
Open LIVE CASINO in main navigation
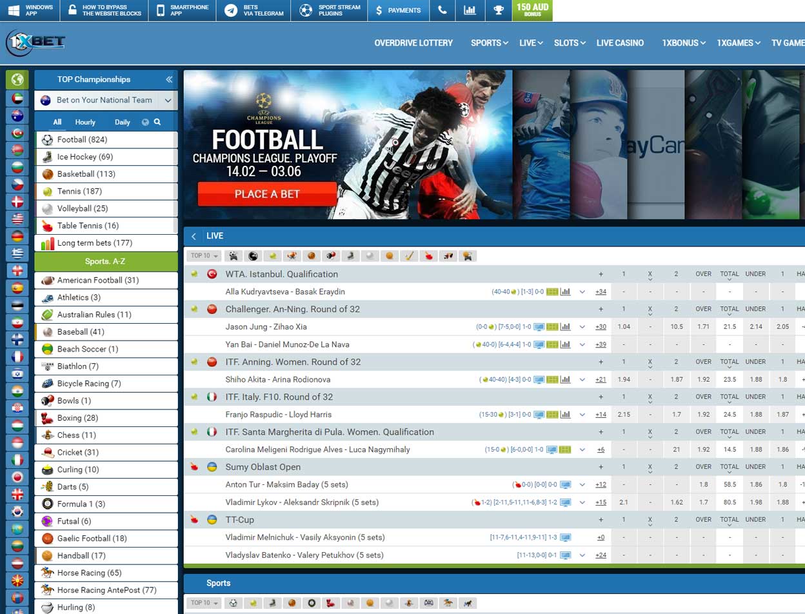pyautogui.click(x=620, y=43)
